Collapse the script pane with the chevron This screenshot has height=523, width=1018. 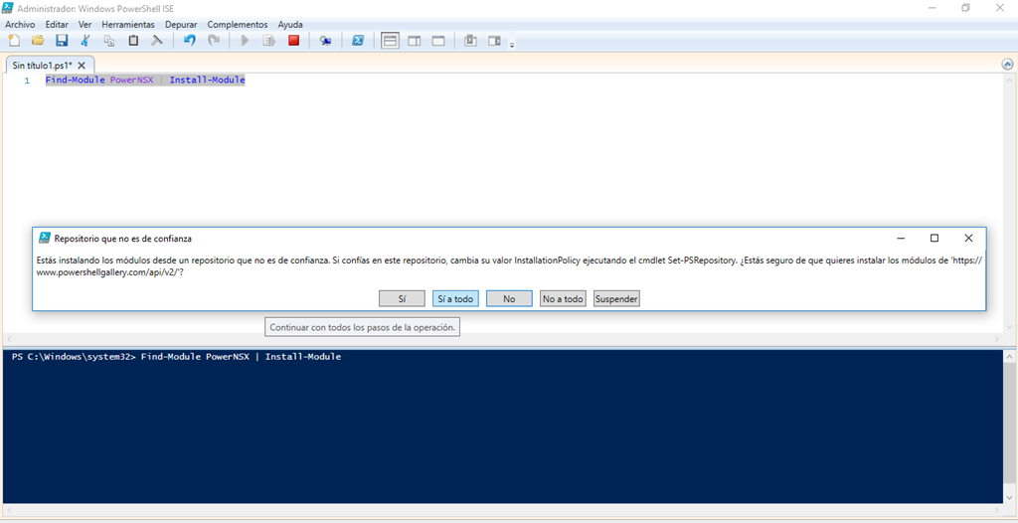tap(1007, 65)
